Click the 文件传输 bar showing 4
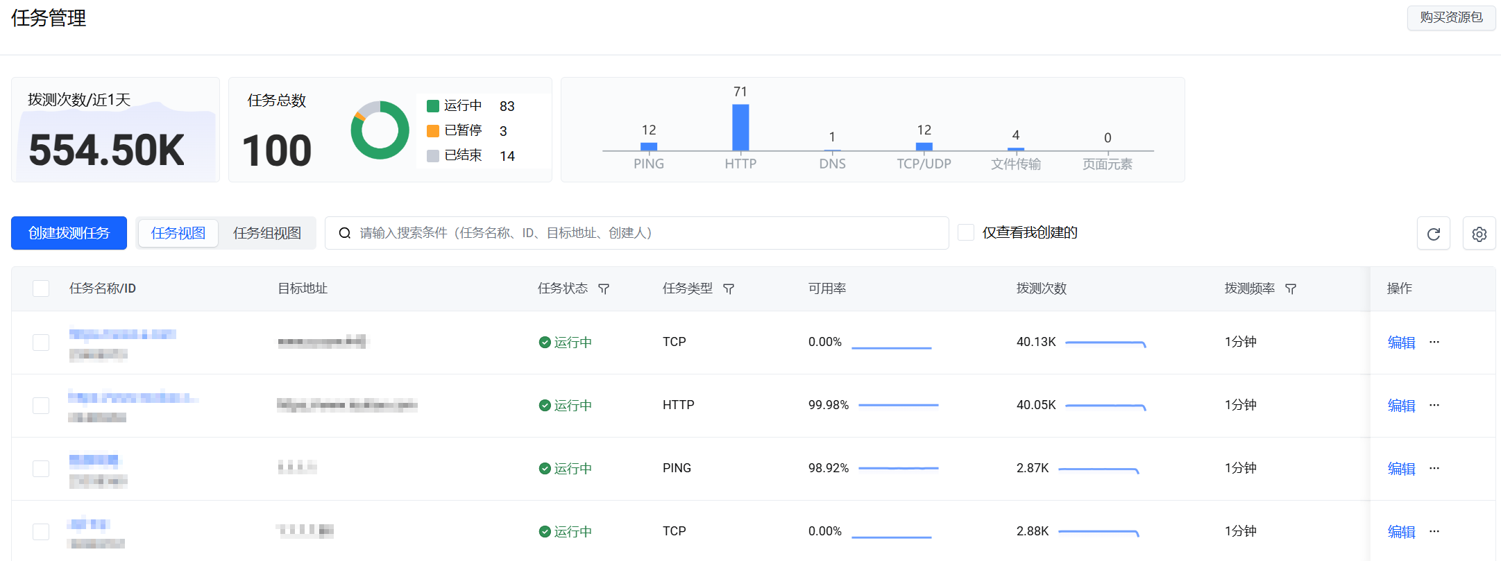The image size is (1501, 561). [x=1016, y=149]
